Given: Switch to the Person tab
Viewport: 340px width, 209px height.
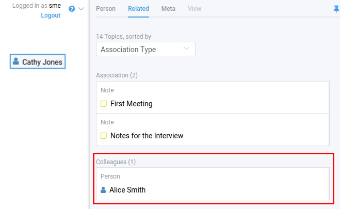Looking at the screenshot, I should 106,9.
